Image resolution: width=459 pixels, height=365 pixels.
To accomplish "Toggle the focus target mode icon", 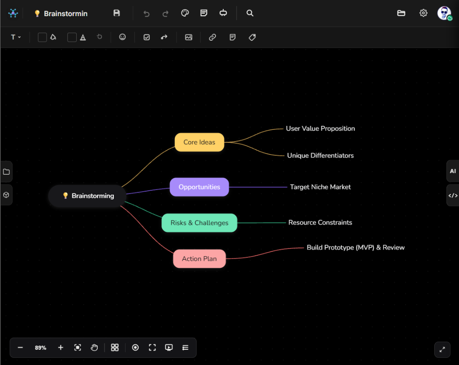I will click(135, 348).
